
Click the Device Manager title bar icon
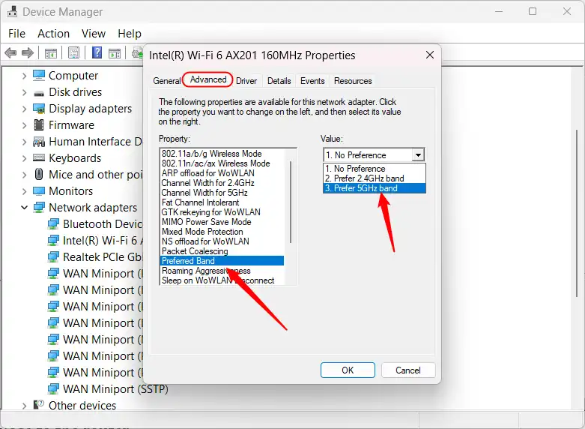(x=12, y=11)
